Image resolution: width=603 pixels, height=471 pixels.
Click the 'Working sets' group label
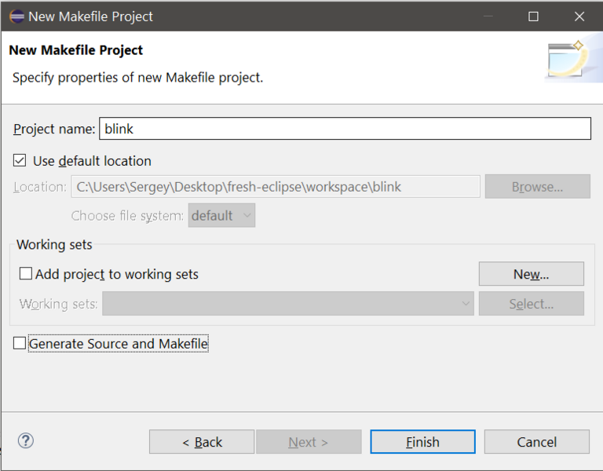tap(54, 245)
